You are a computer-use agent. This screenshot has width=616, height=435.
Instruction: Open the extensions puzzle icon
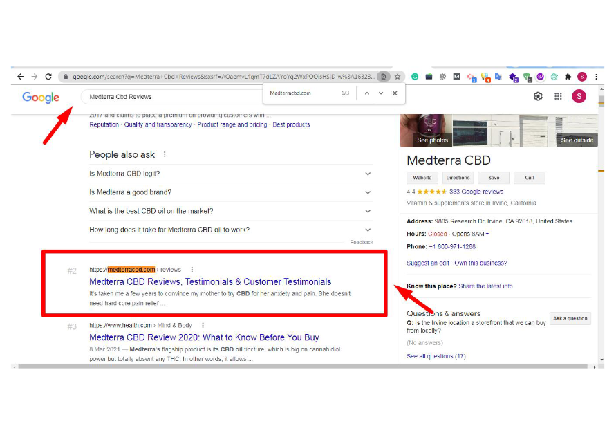coord(568,77)
